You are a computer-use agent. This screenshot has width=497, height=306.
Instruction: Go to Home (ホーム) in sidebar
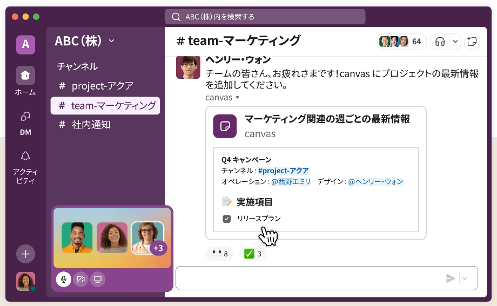tap(25, 80)
